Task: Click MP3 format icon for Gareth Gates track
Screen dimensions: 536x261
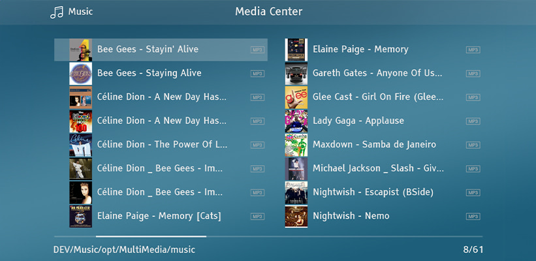Action: 473,73
